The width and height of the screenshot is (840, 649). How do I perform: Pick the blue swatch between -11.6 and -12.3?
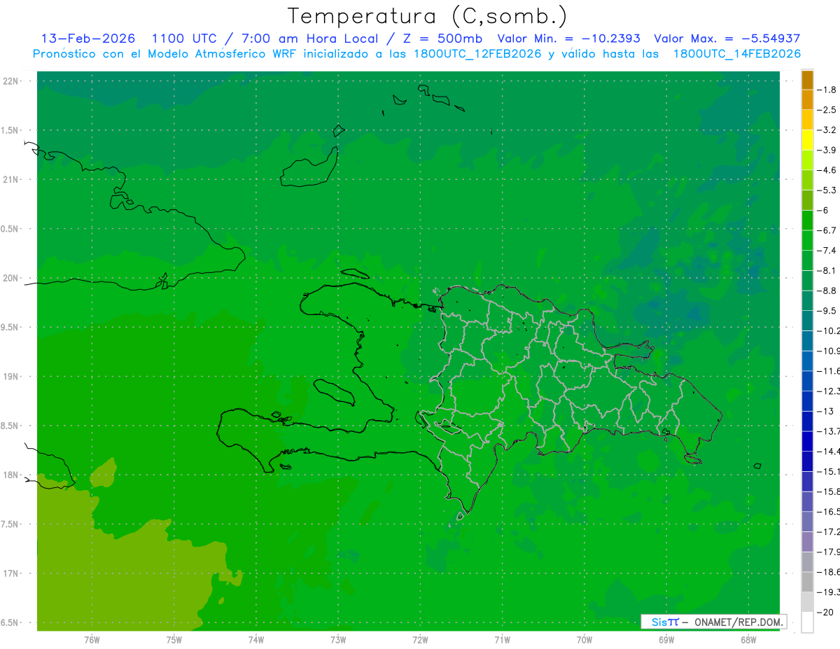(x=807, y=381)
